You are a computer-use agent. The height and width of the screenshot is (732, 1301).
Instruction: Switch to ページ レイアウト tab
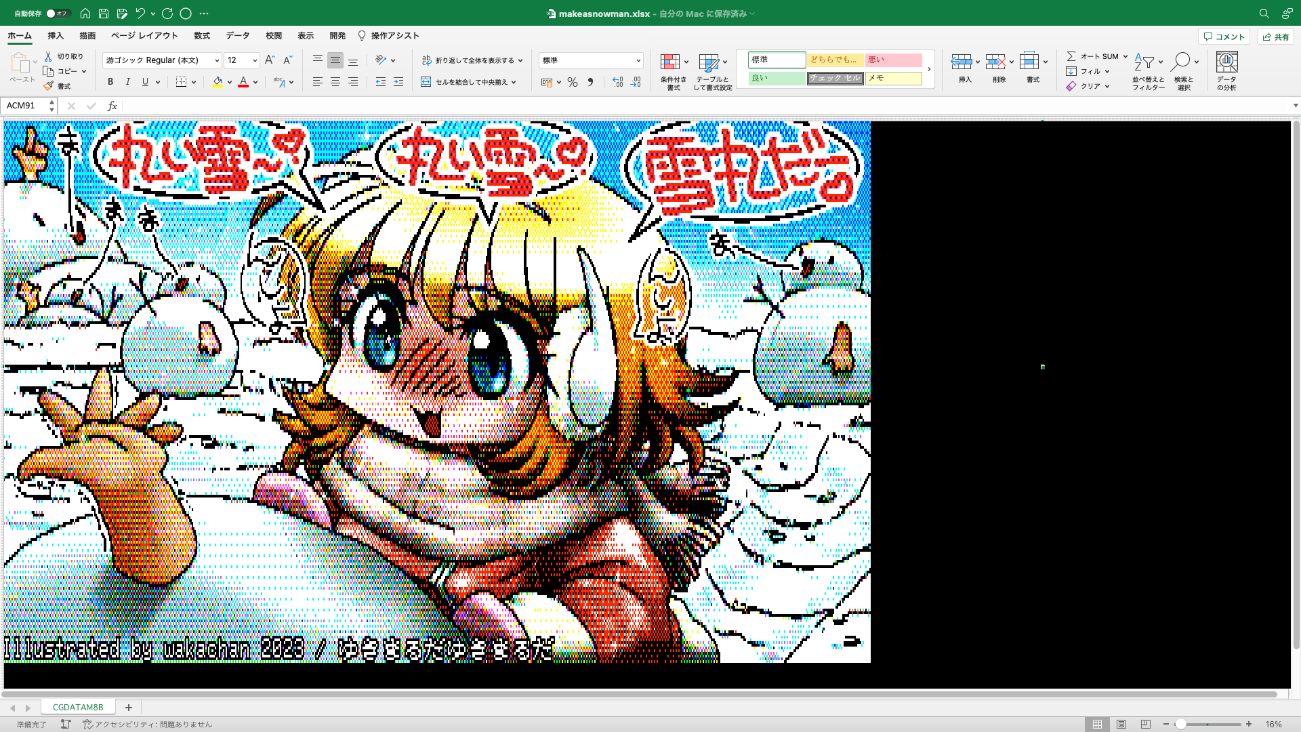tap(144, 36)
